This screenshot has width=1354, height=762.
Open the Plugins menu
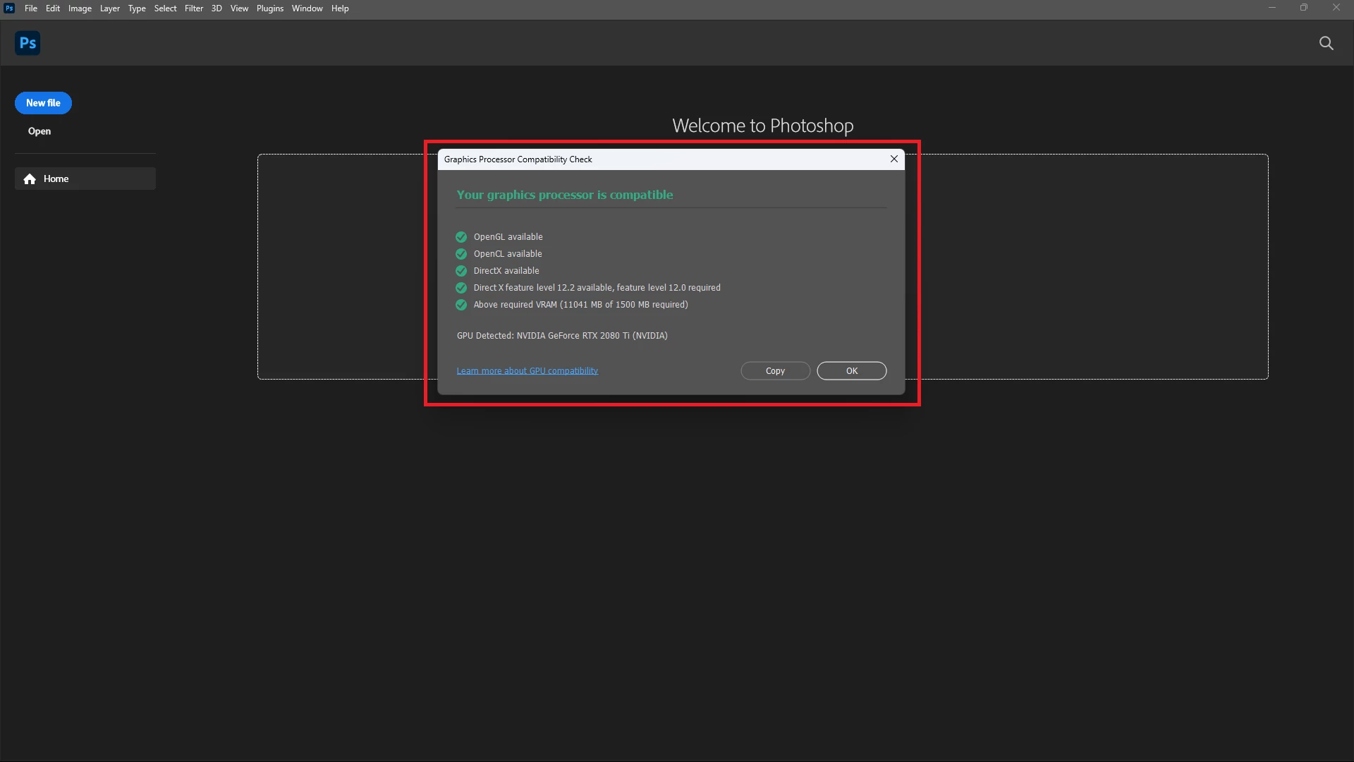pos(269,8)
